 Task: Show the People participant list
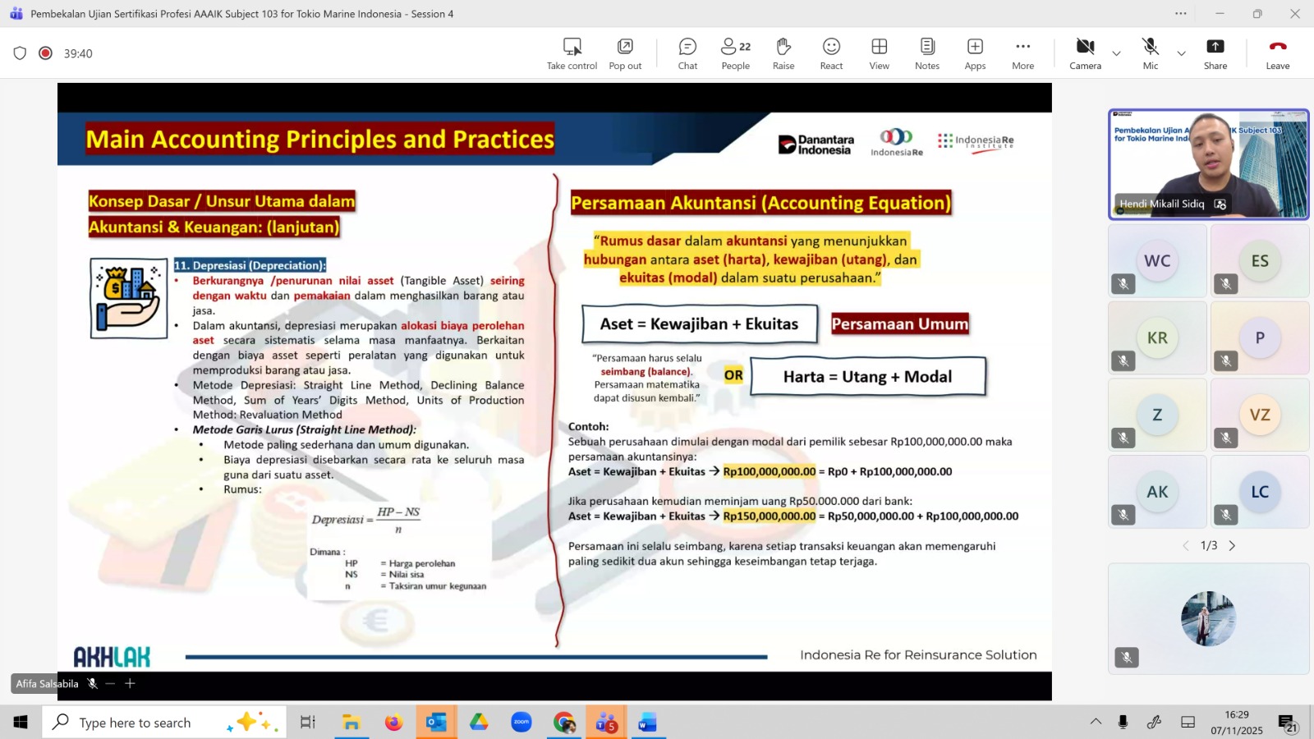click(x=735, y=53)
